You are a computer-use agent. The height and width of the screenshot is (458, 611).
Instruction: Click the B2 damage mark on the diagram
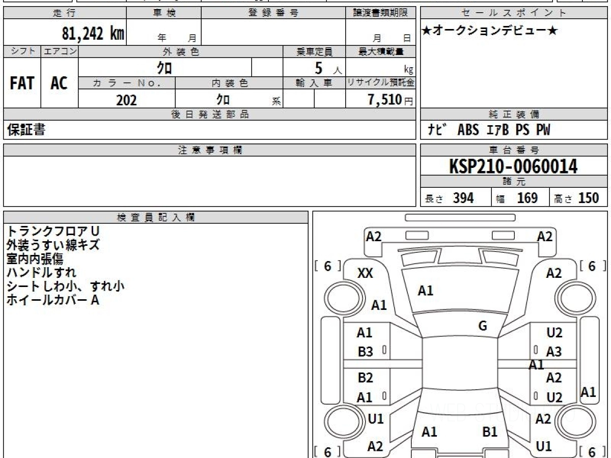coord(365,378)
